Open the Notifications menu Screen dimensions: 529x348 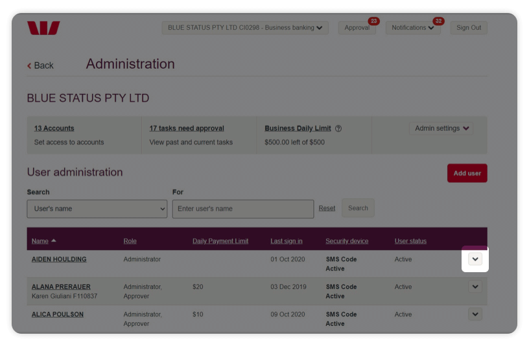[412, 28]
